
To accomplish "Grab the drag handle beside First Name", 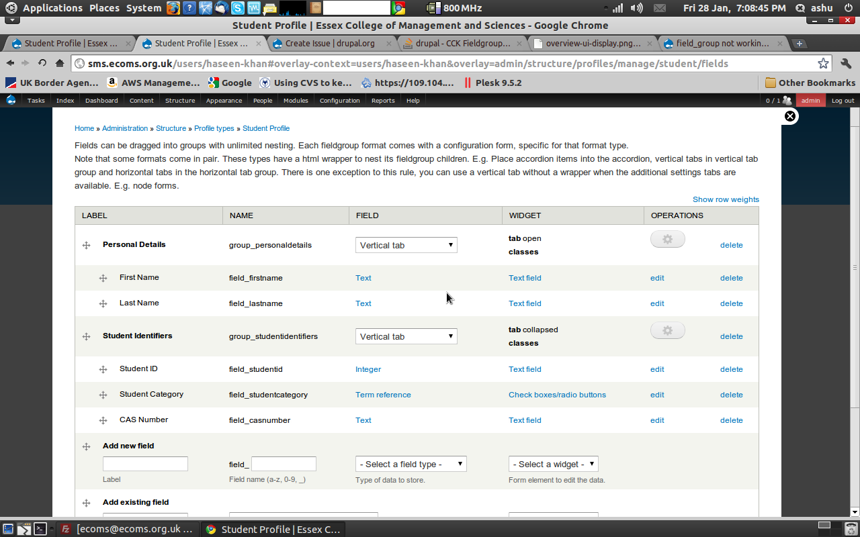I will click(103, 277).
